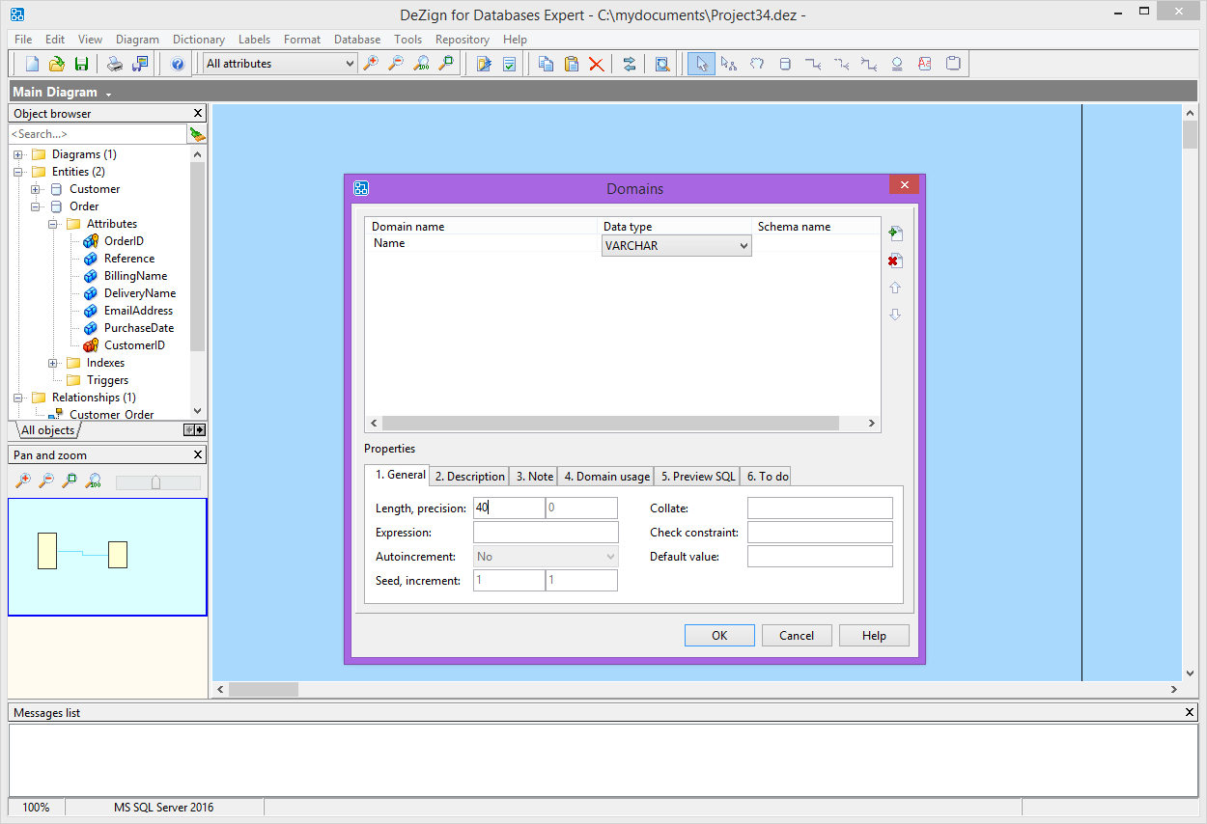Open the Main Diagram selector dropdown arrow
This screenshot has width=1207, height=824.
[109, 94]
